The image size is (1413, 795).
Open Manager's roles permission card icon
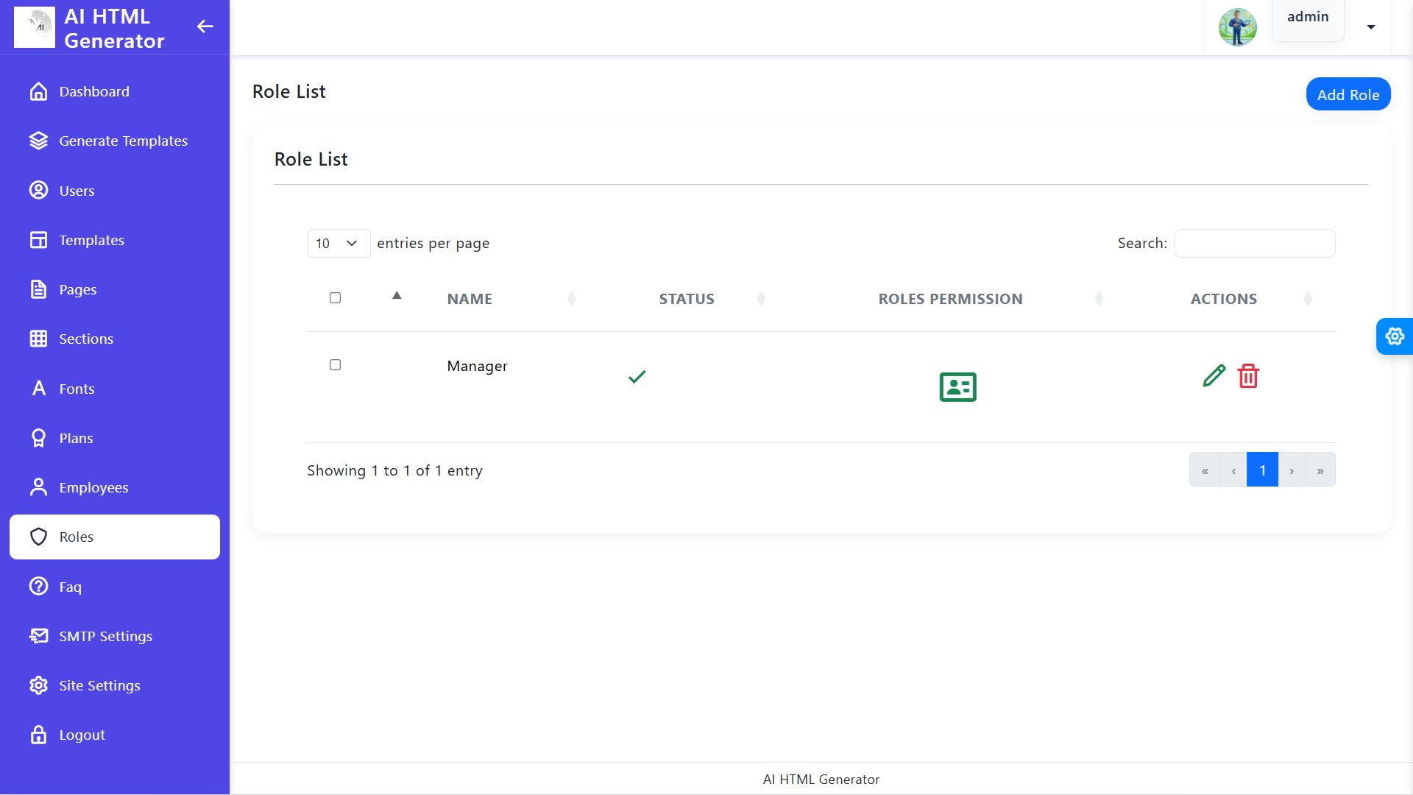[957, 387]
